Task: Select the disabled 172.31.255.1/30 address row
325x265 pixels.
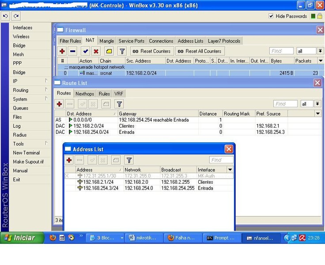Action: [x=149, y=176]
